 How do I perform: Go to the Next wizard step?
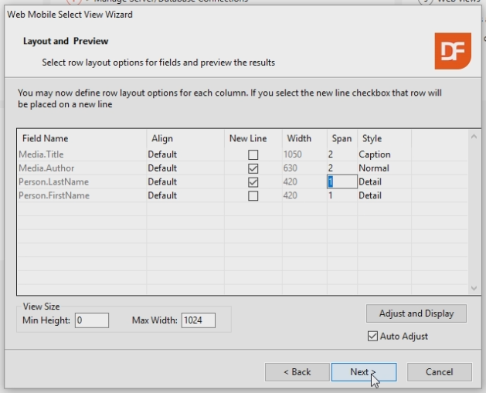pos(363,372)
